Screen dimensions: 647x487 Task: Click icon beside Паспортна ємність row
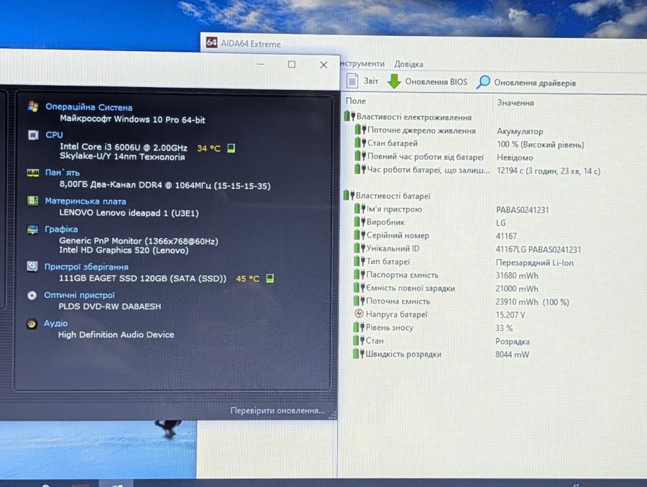359,275
